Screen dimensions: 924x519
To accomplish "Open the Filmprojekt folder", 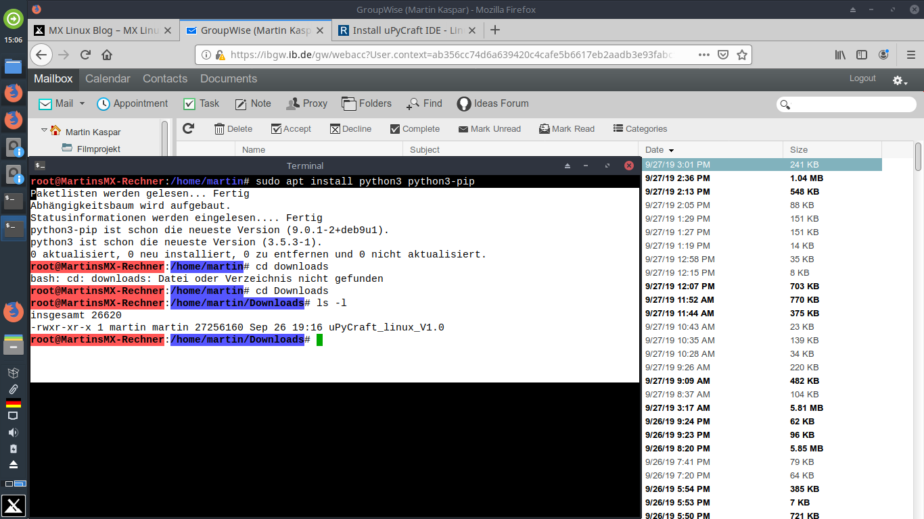I will click(x=98, y=149).
